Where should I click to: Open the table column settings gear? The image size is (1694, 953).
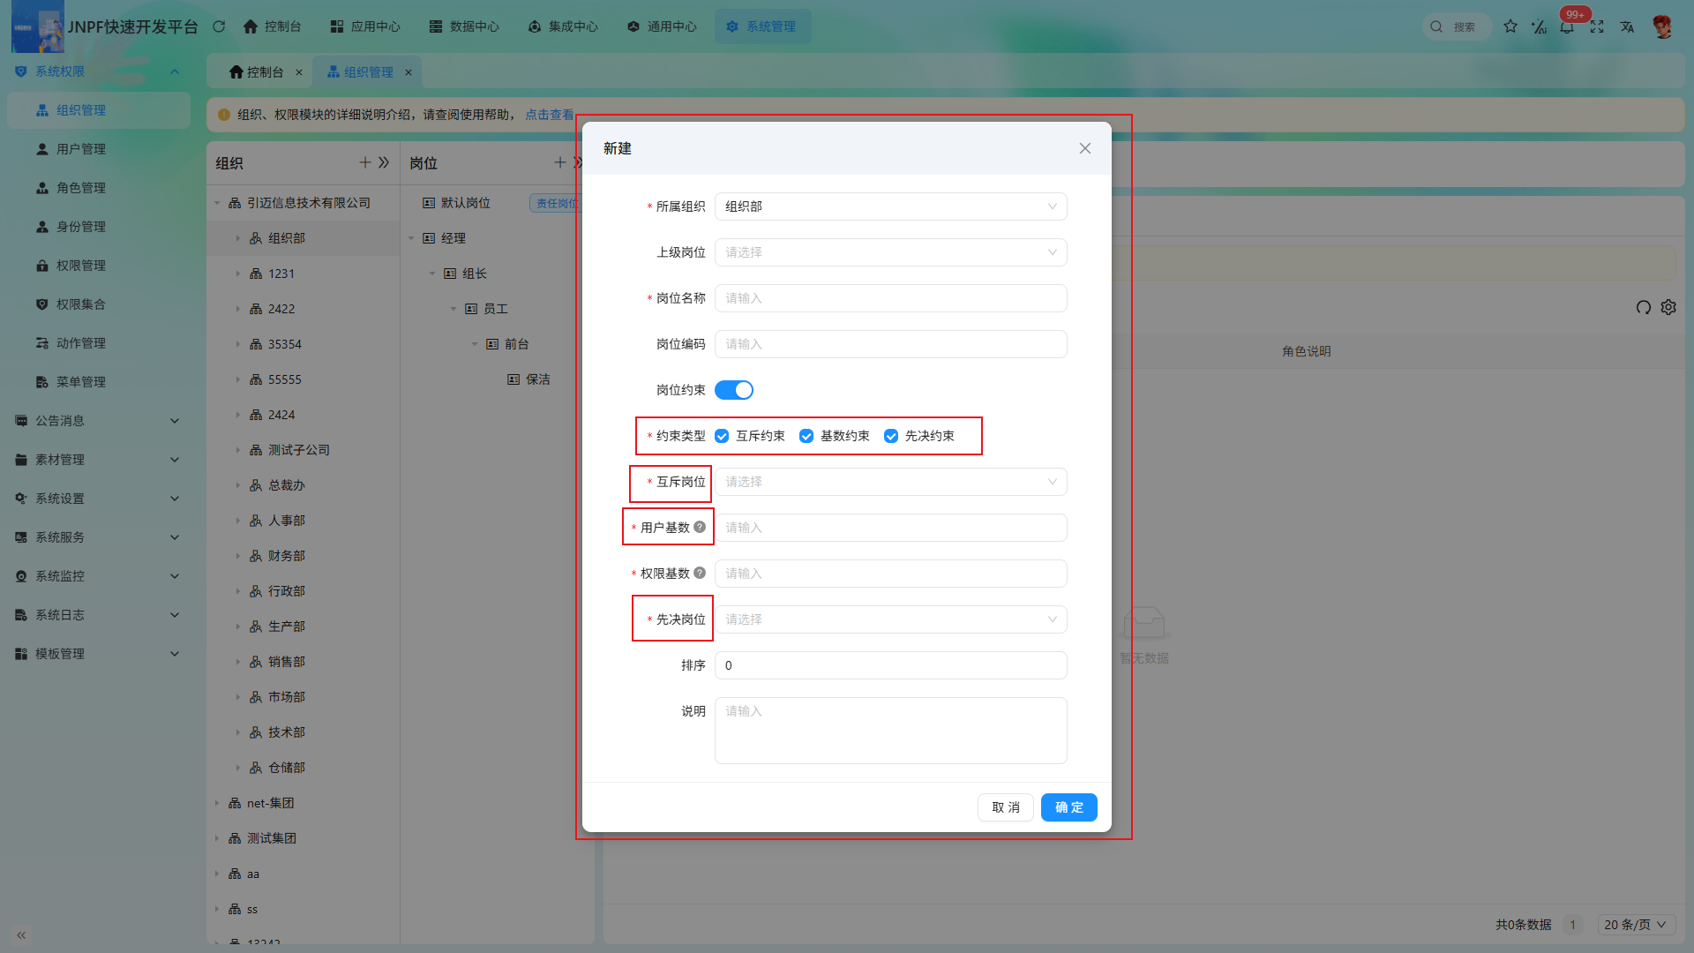click(1668, 307)
